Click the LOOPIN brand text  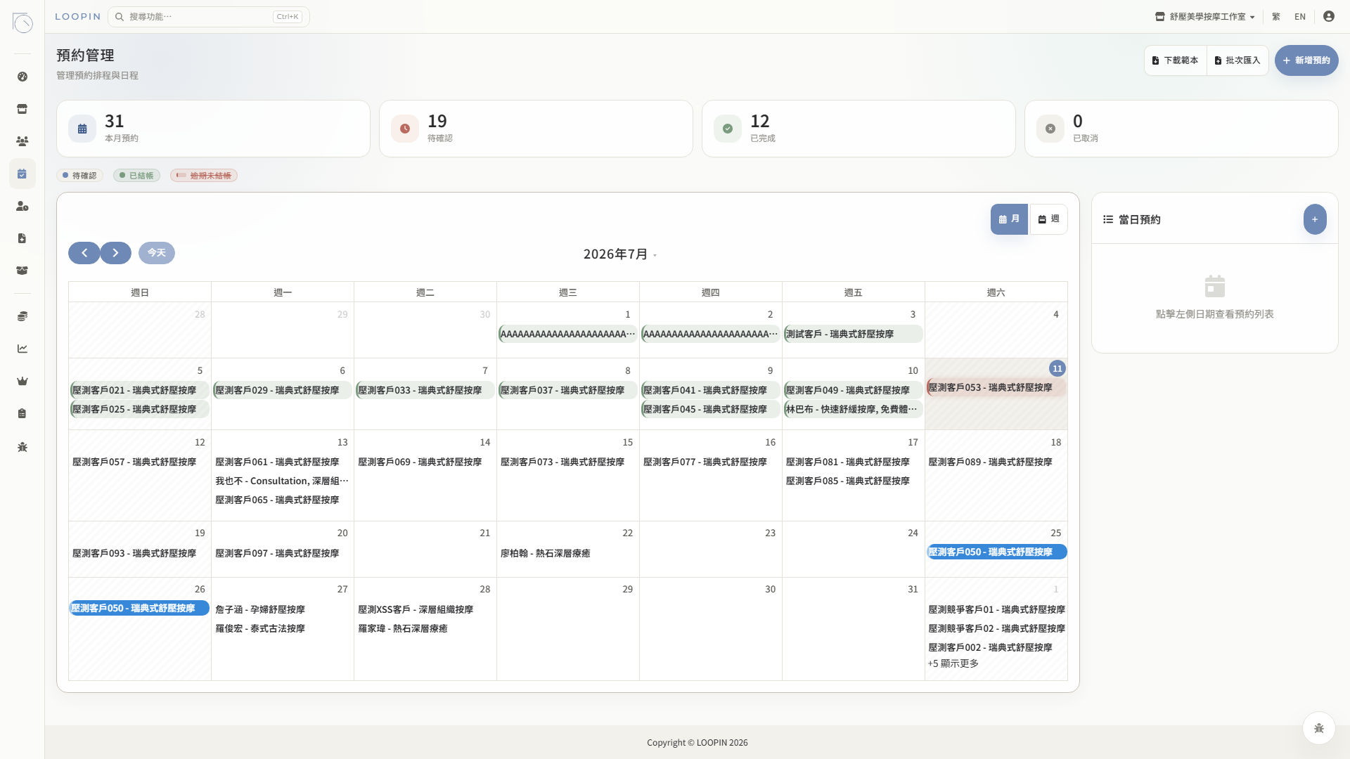tap(78, 17)
